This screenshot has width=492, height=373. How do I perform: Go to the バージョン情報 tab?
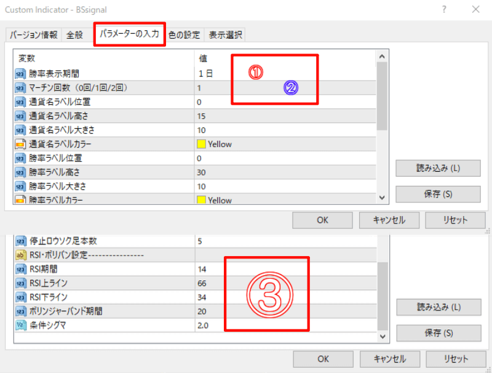34,35
